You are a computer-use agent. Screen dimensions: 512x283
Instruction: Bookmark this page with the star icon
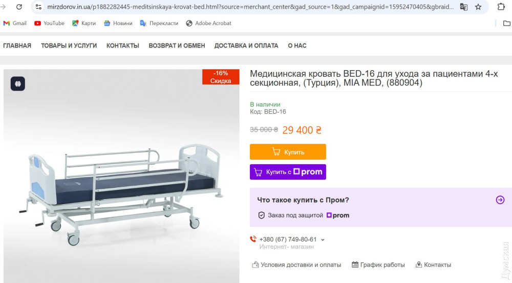pos(478,7)
